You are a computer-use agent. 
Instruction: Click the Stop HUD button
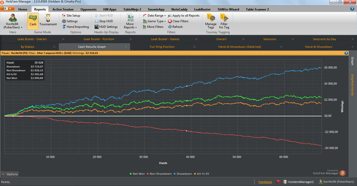[106, 21]
